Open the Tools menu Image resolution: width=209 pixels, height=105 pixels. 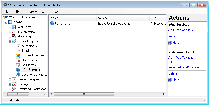tap(46, 11)
